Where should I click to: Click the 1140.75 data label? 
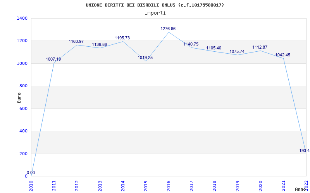tap(191, 44)
